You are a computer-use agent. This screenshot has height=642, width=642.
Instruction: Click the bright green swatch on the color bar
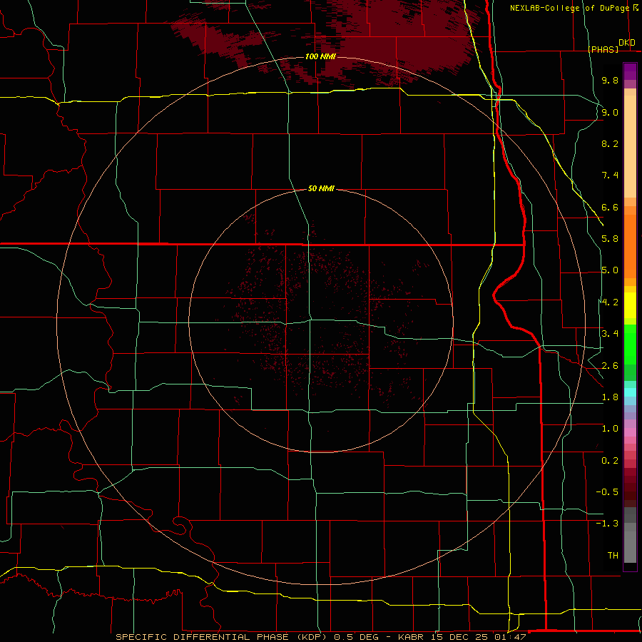click(x=630, y=344)
